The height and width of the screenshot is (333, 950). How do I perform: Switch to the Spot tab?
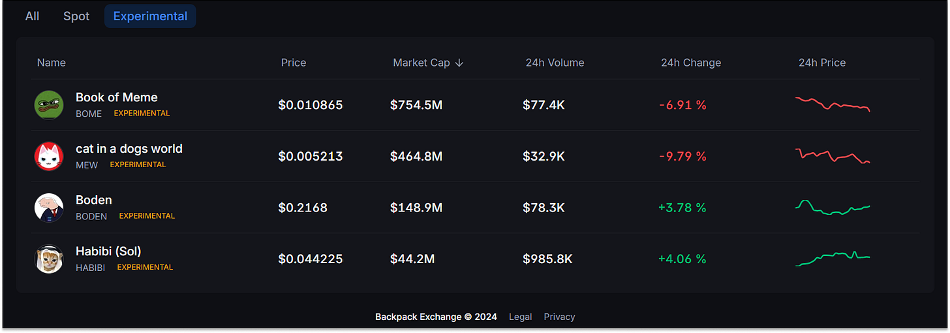(x=76, y=16)
